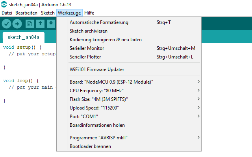Viewport: 252px width, 157px height.
Task: Click the closing brace after setup
Action: [x=4, y=67]
